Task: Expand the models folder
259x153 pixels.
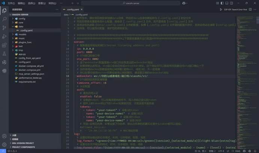Action: [x=35, y=34]
